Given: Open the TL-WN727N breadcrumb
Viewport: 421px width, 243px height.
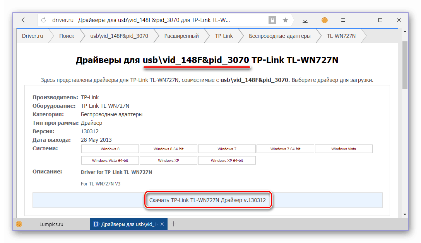Looking at the screenshot, I should tap(341, 36).
